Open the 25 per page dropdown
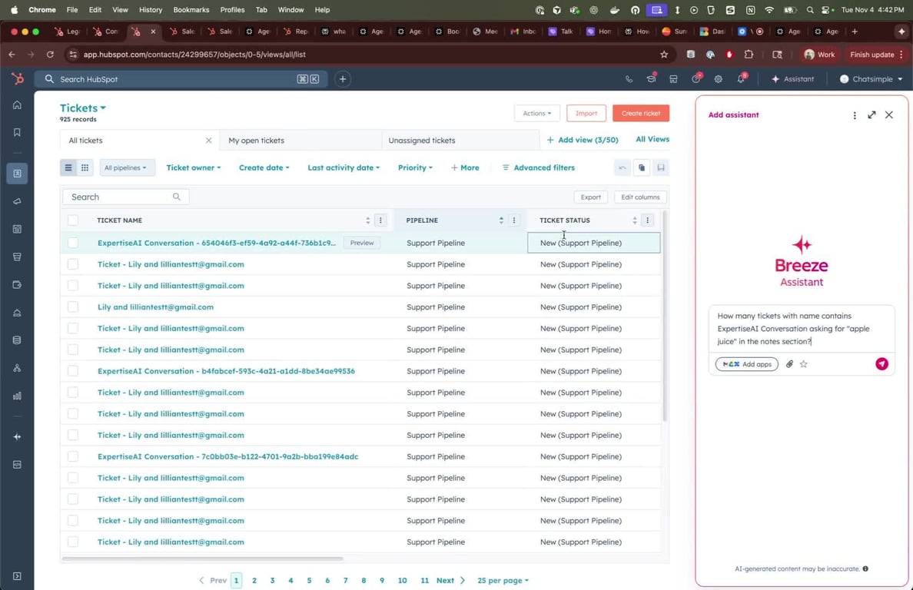 coord(503,581)
